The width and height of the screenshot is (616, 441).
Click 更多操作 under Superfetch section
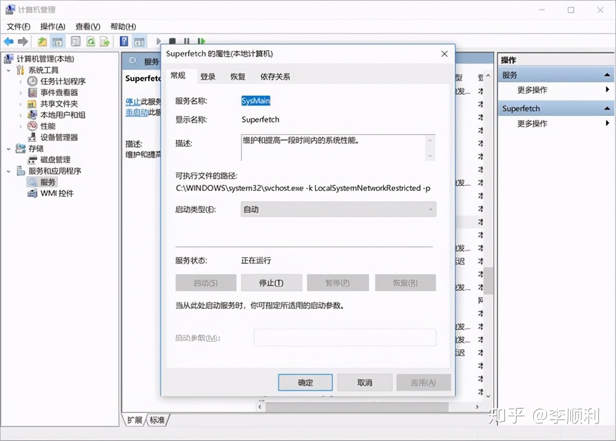click(532, 123)
